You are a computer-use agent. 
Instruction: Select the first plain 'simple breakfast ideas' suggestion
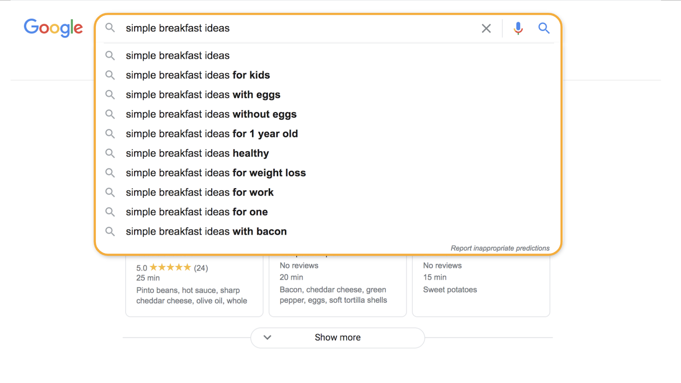click(x=177, y=55)
